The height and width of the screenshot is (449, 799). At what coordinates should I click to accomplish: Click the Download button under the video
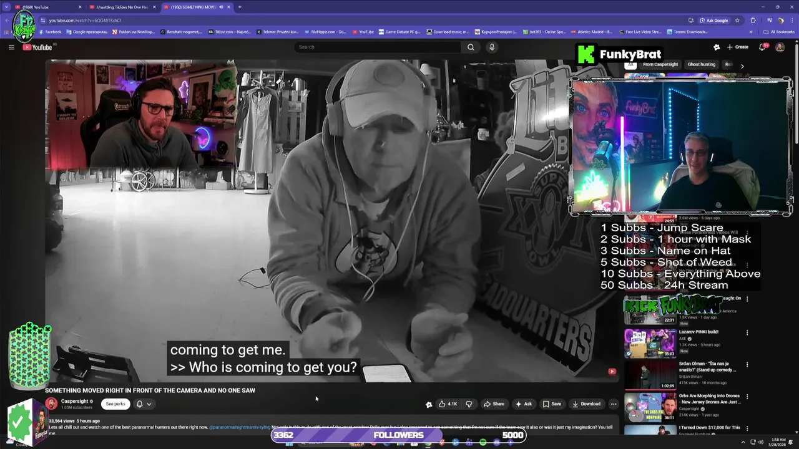[587, 404]
